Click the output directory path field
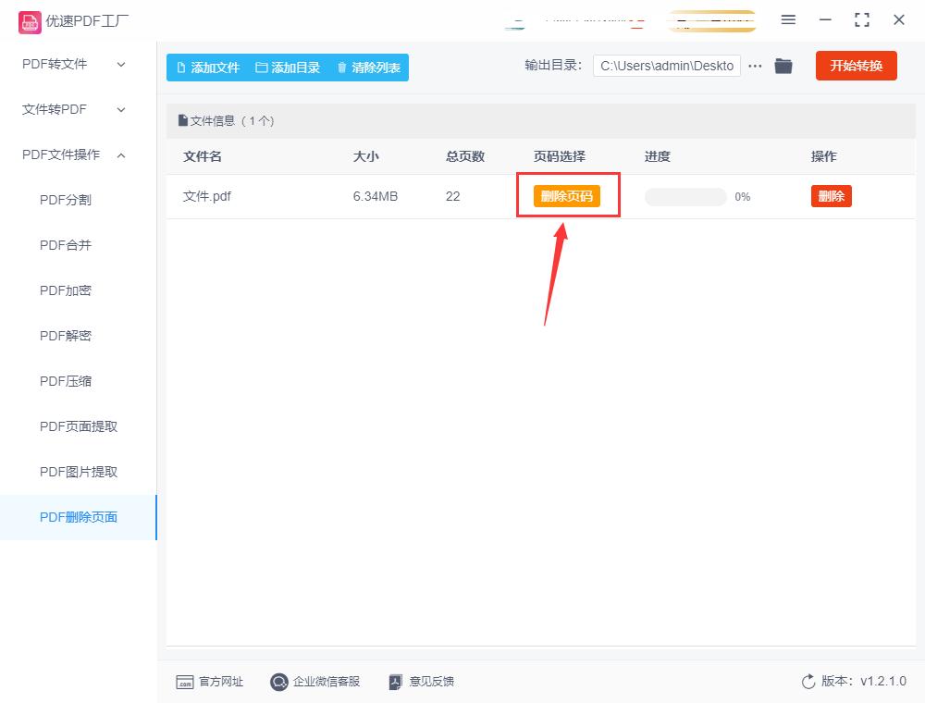This screenshot has height=703, width=925. click(665, 66)
